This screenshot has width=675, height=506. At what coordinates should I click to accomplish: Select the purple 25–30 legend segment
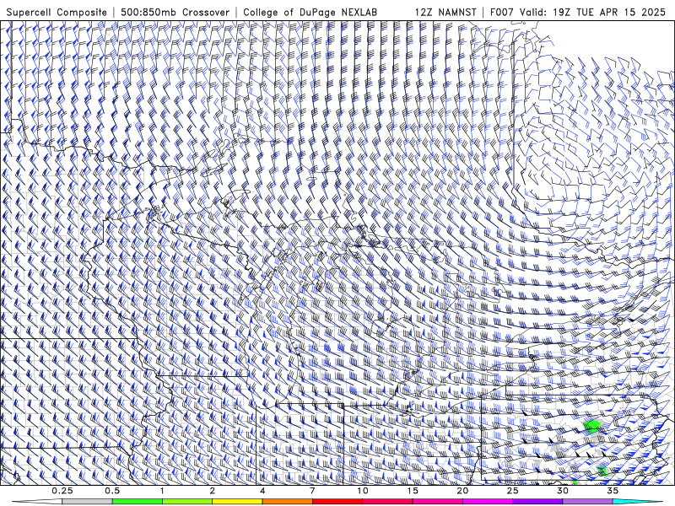[537, 502]
